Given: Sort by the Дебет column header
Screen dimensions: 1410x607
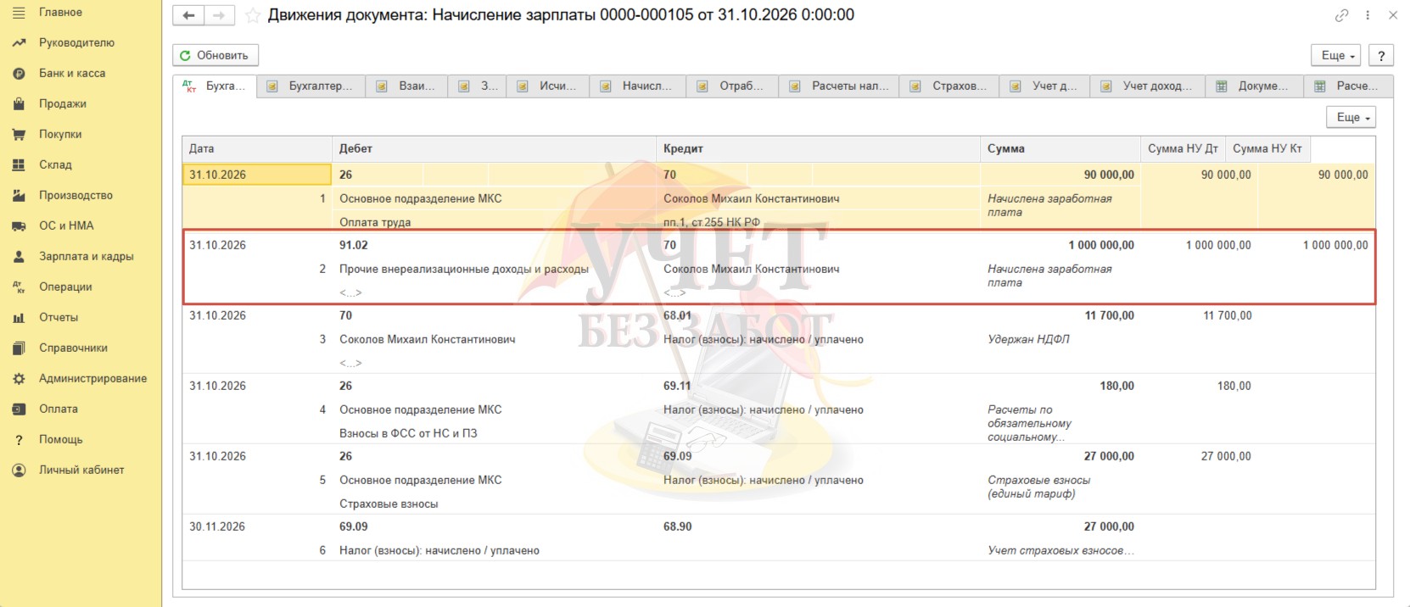Looking at the screenshot, I should 494,148.
